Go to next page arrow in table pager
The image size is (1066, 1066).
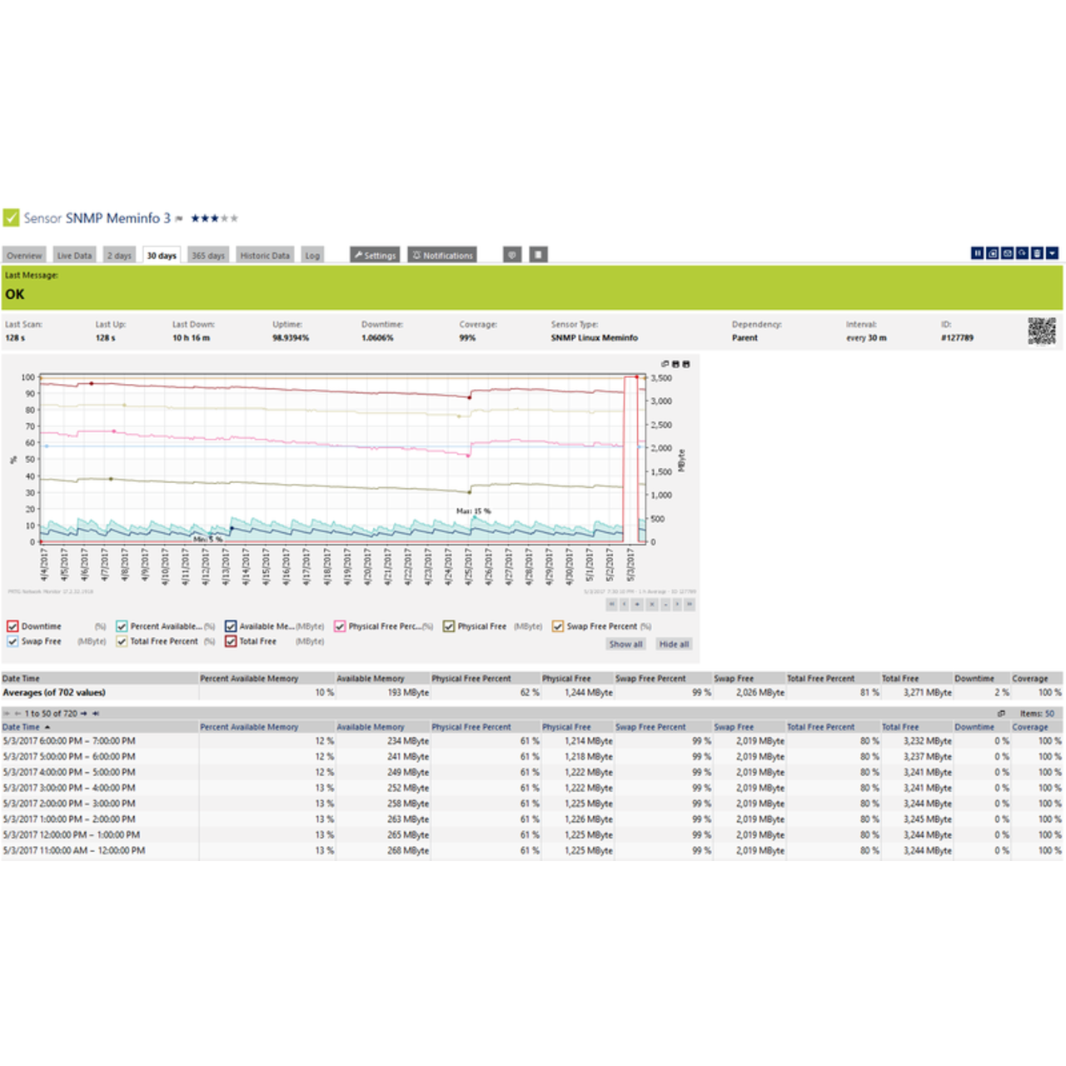click(x=84, y=714)
